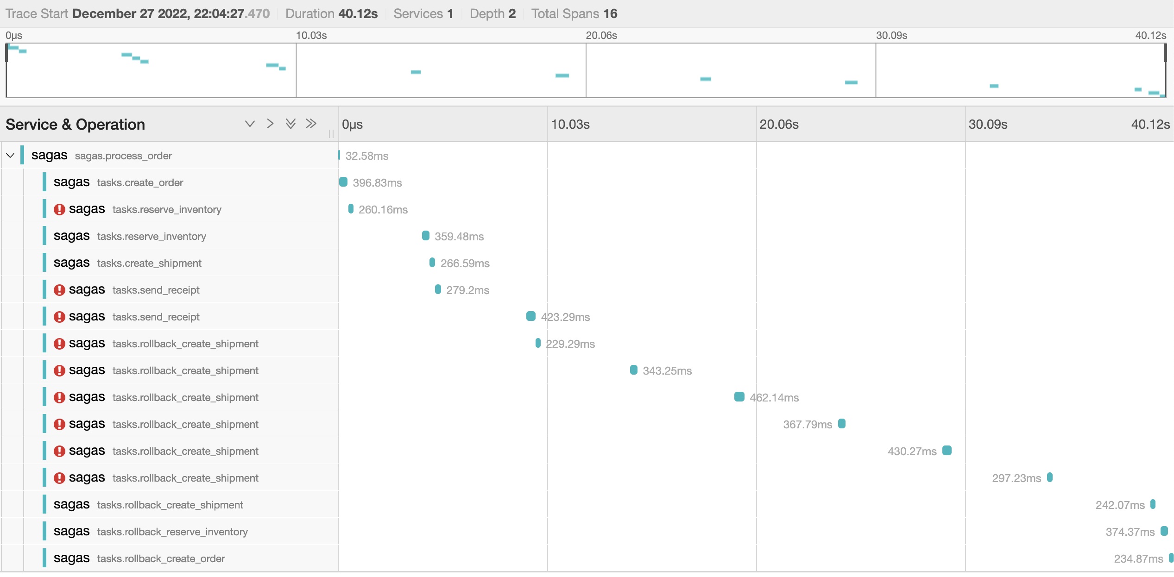Collapse all spans with double-right chevron
Viewport: 1174px width, 577px height.
[311, 124]
